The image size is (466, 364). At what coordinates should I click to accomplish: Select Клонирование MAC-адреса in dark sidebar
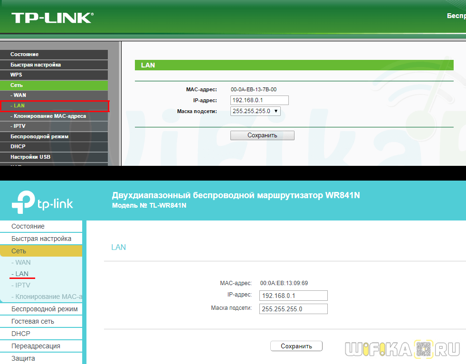(x=49, y=116)
